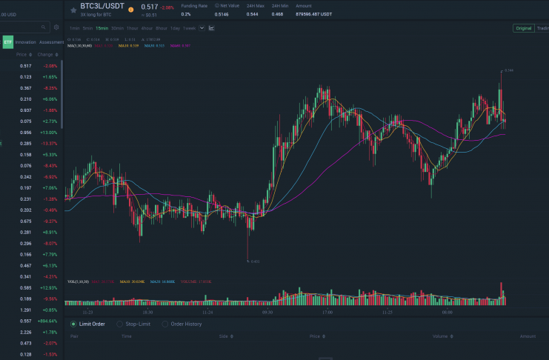Viewport: 549px width, 360px height.
Task: Select the row with price 2.226
Action: point(30,333)
